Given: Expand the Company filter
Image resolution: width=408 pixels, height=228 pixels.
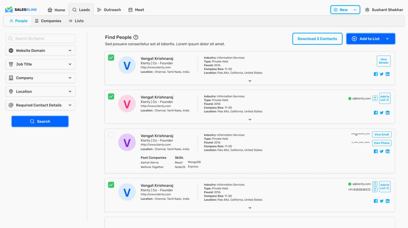Looking at the screenshot, I should [41, 78].
